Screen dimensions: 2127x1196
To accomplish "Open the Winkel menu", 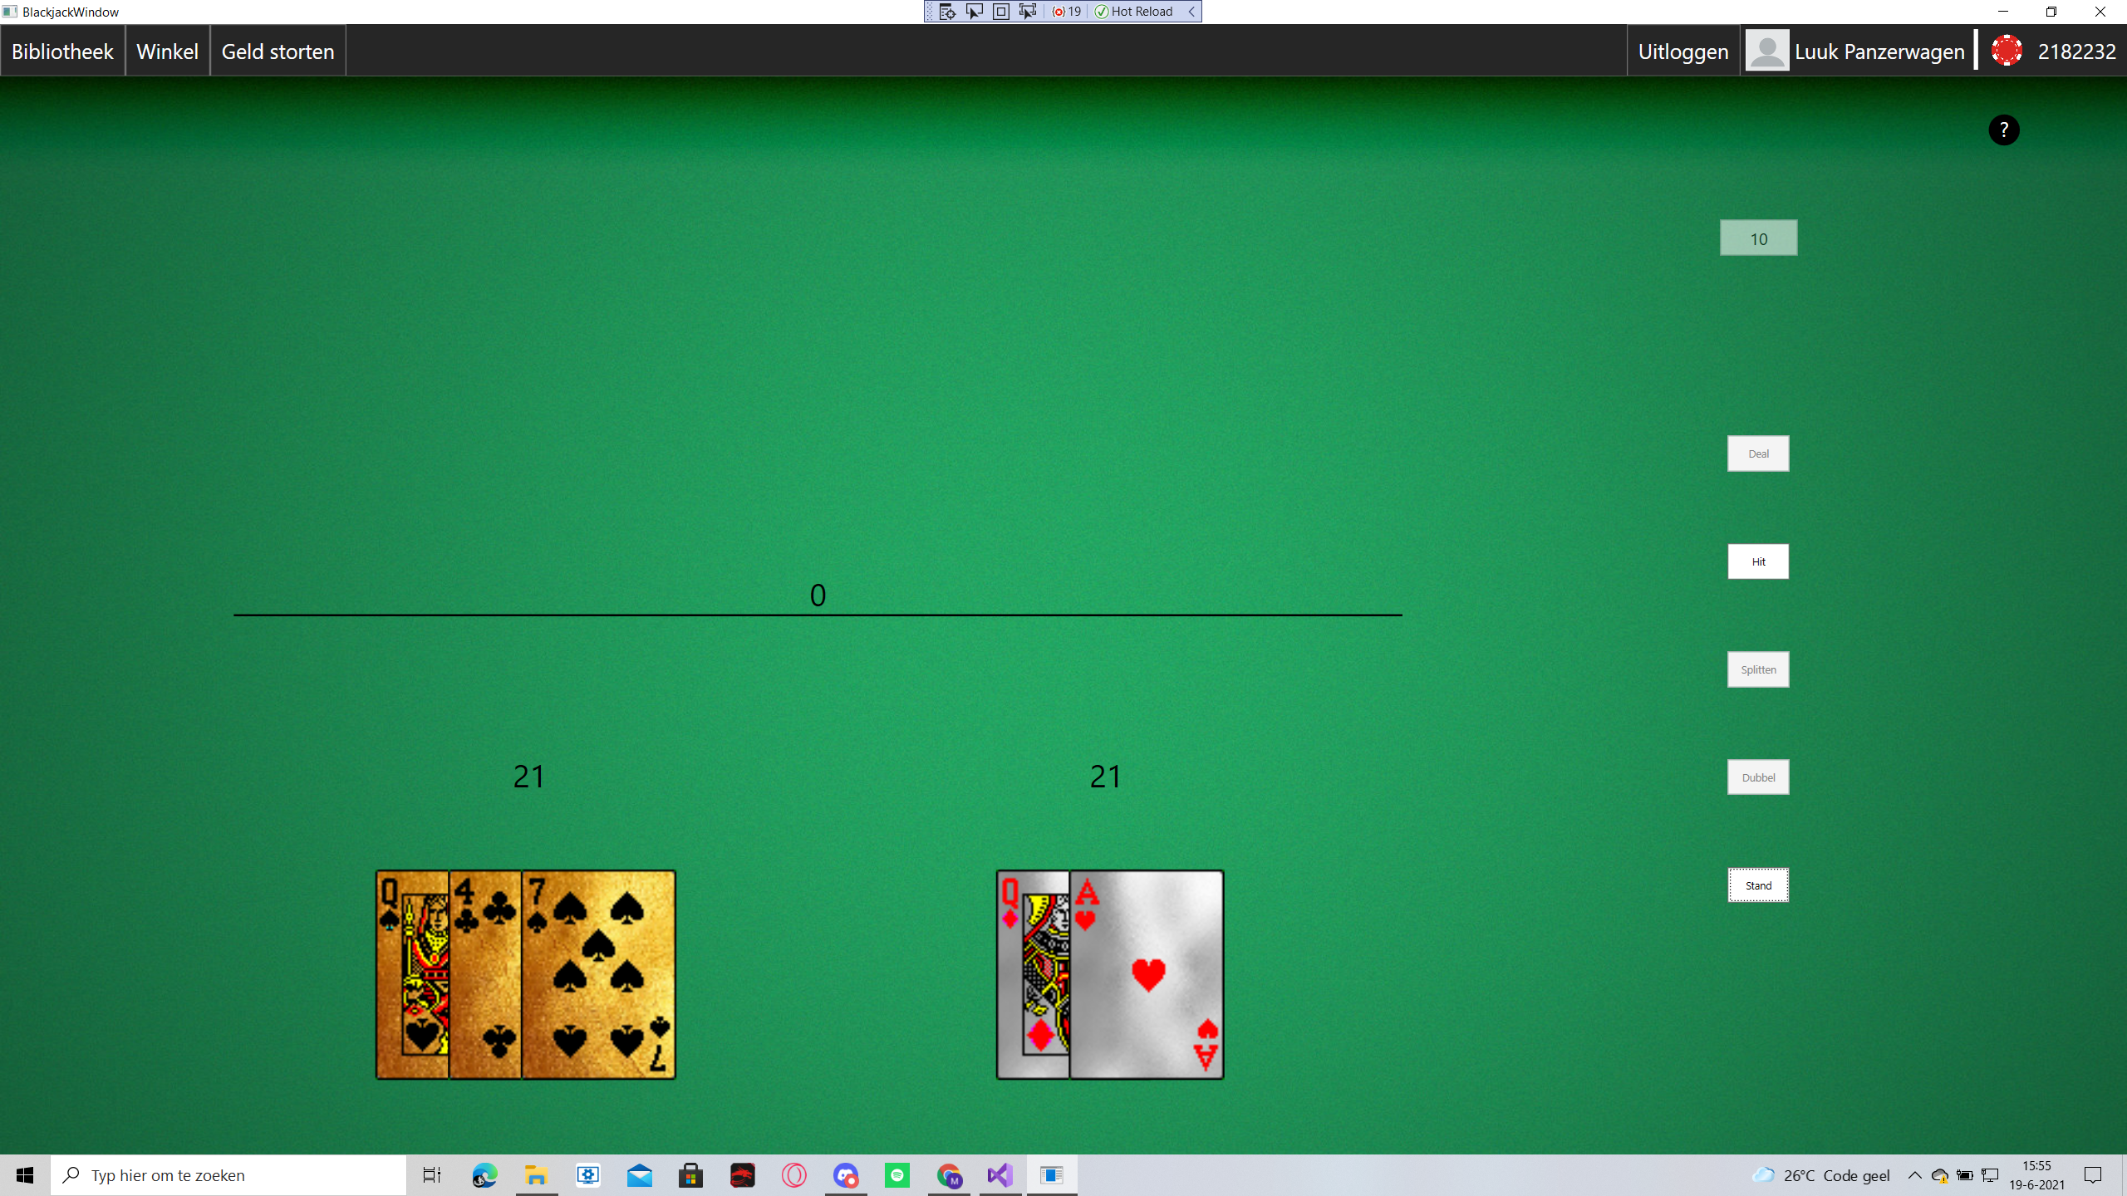I will click(167, 50).
